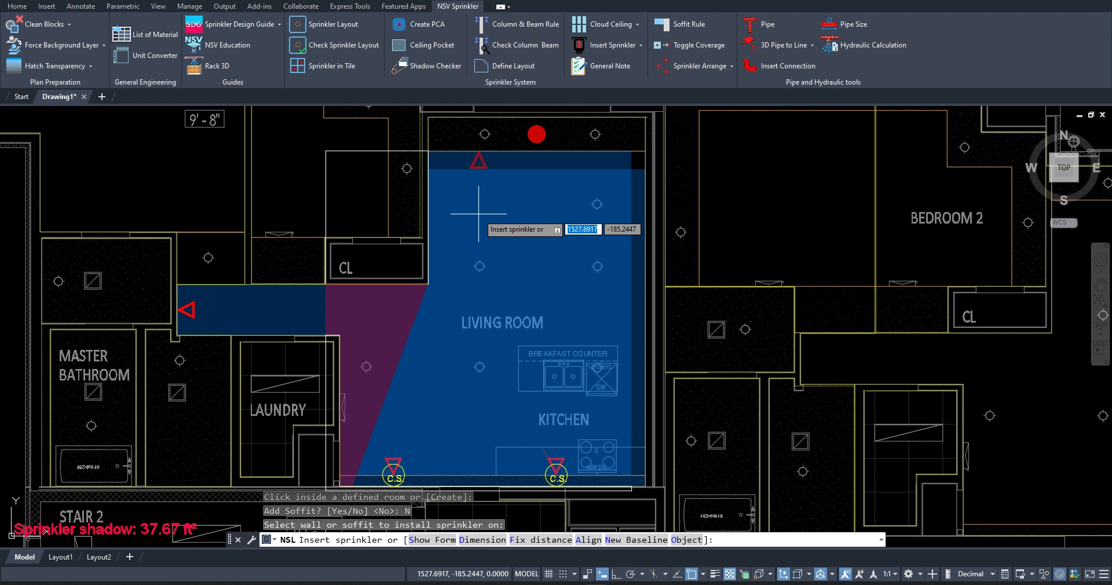Screen dimensions: 1112x585
Task: Open Column & Beam Rule
Action: [517, 24]
